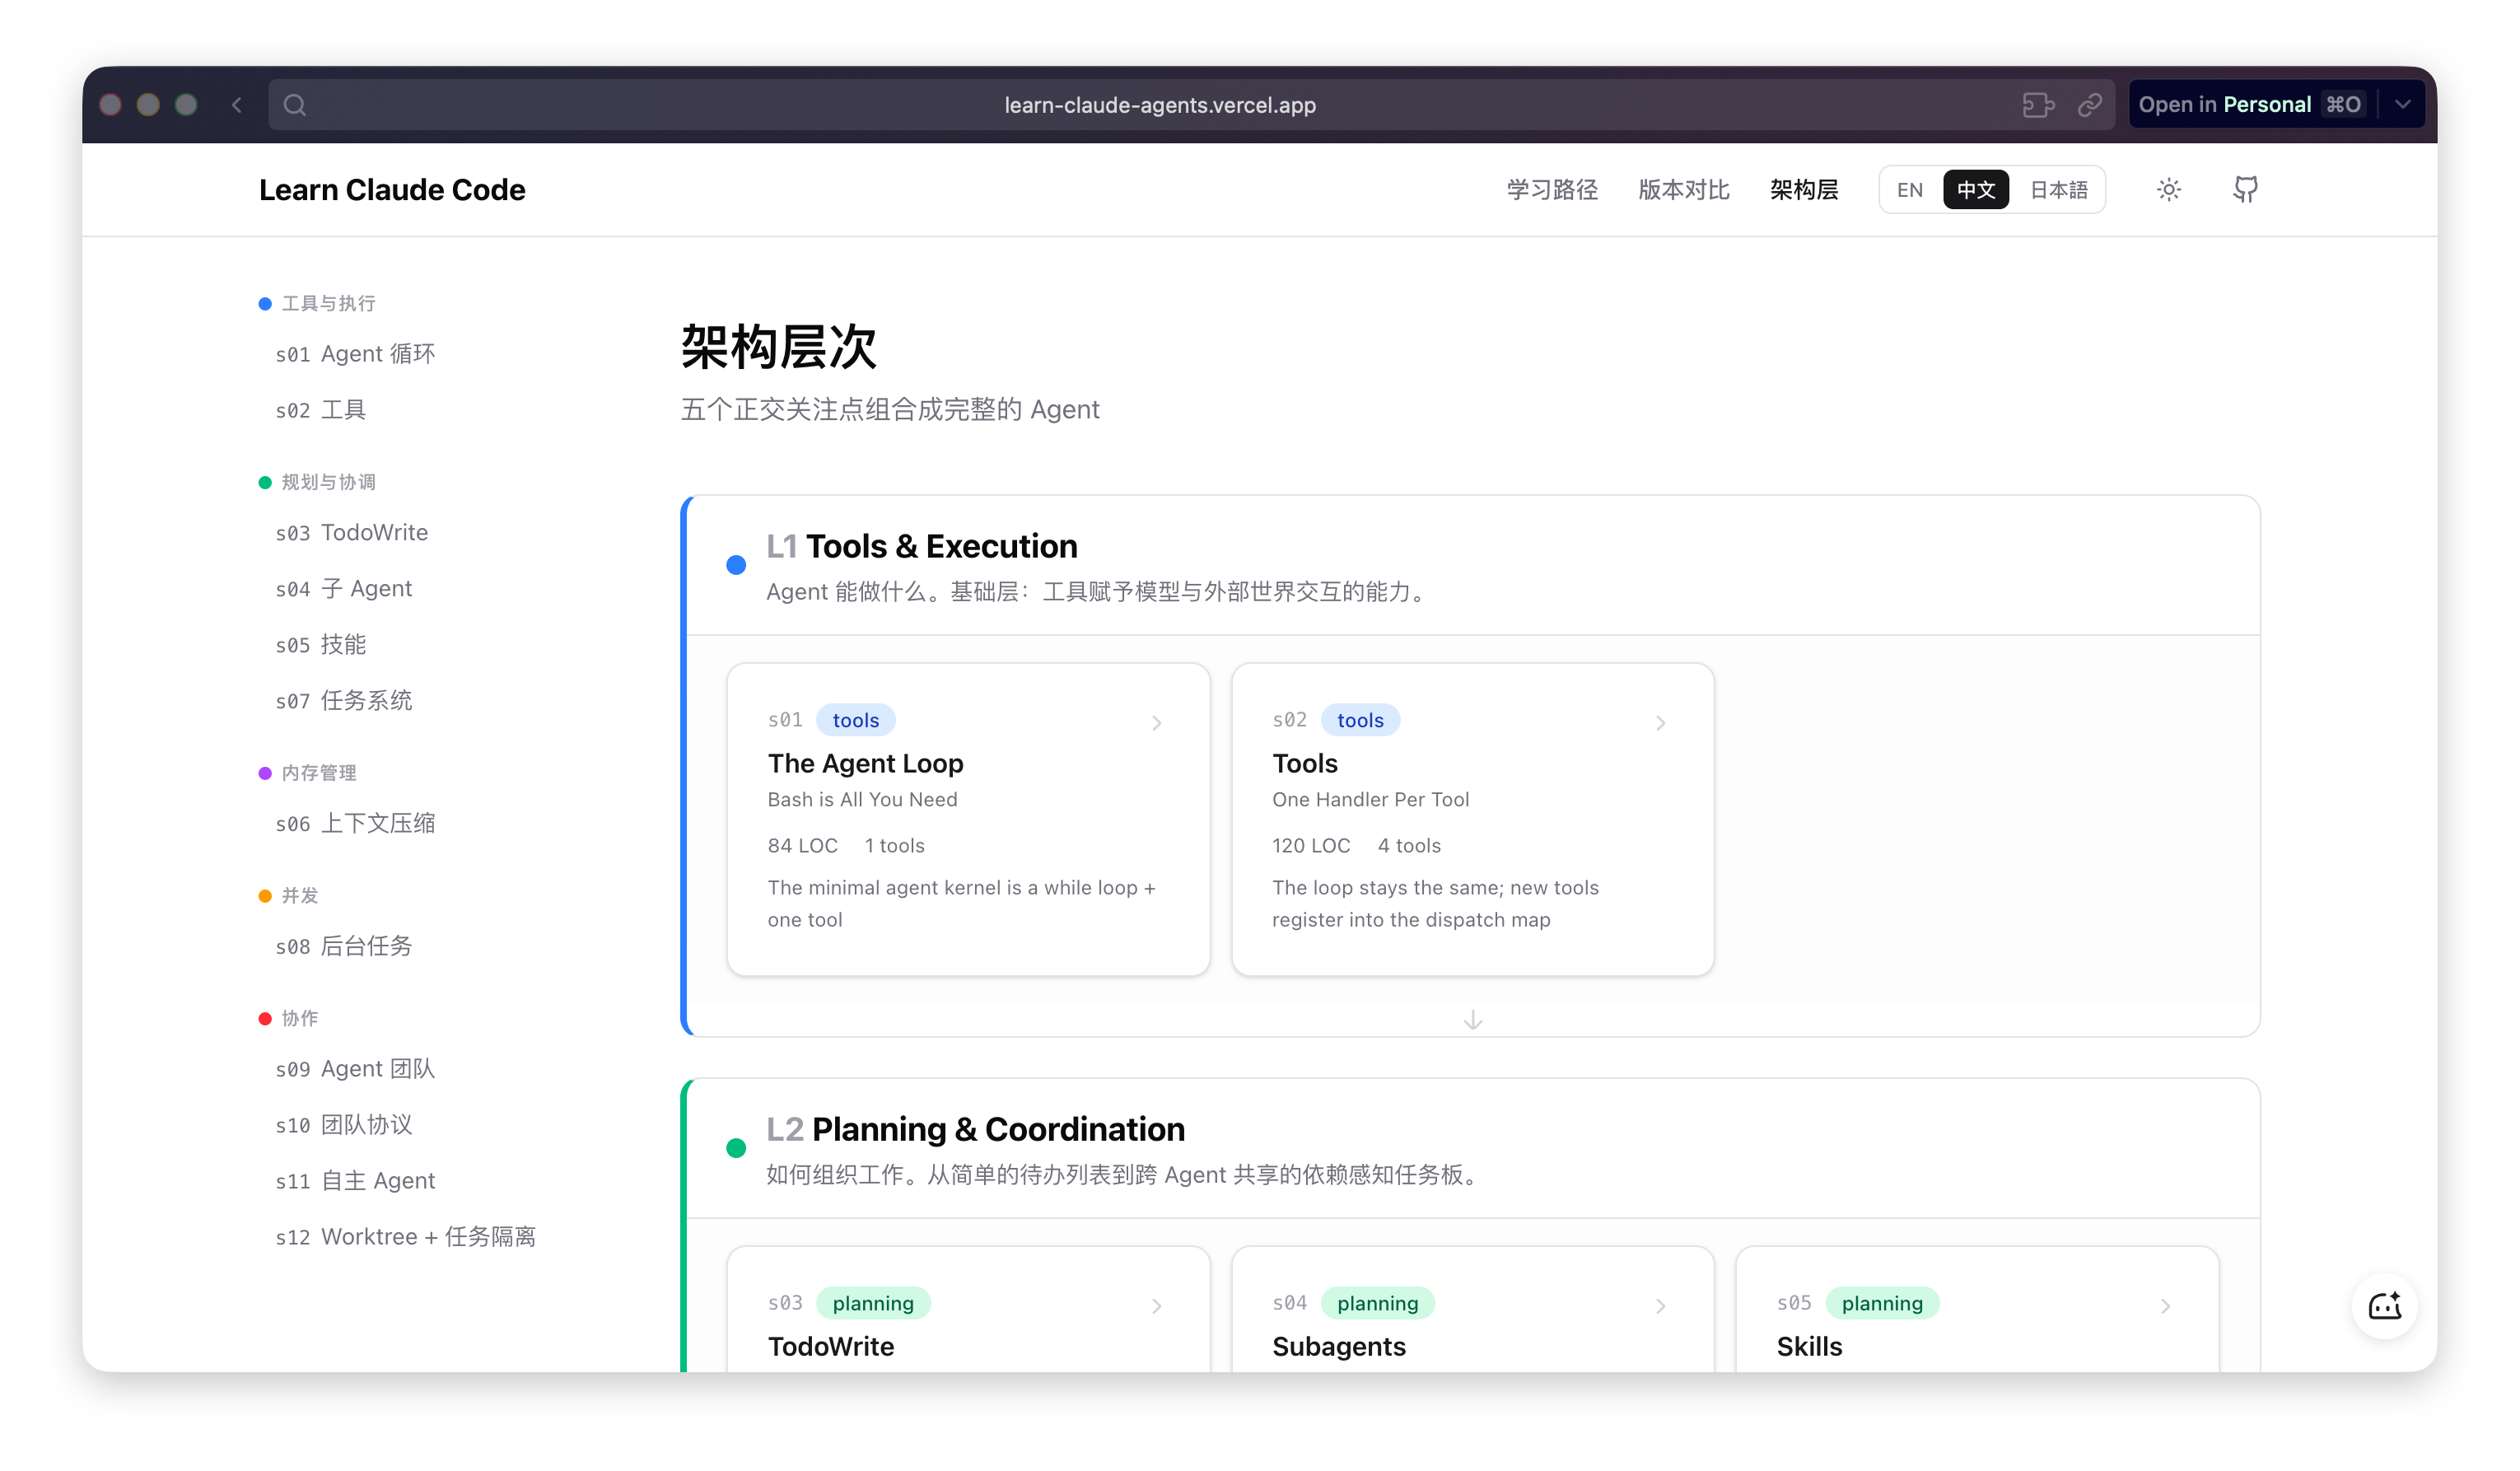Click the extension icon beside link icon

point(2037,105)
